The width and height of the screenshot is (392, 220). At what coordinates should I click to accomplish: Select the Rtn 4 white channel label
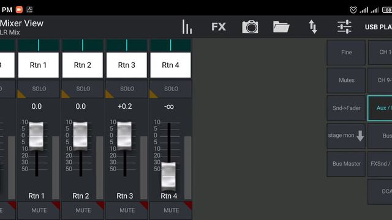[170, 65]
